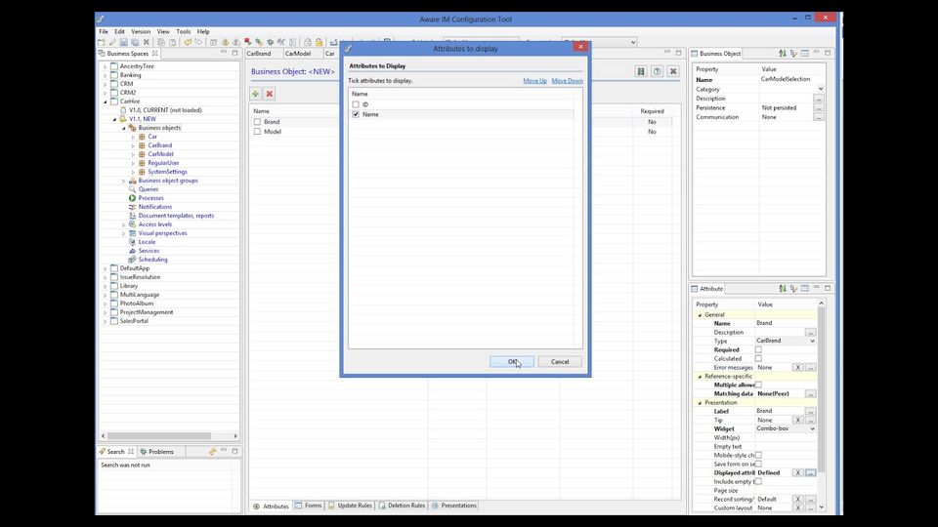Click Cancel in Attributes to display dialog
The height and width of the screenshot is (527, 938).
click(559, 361)
